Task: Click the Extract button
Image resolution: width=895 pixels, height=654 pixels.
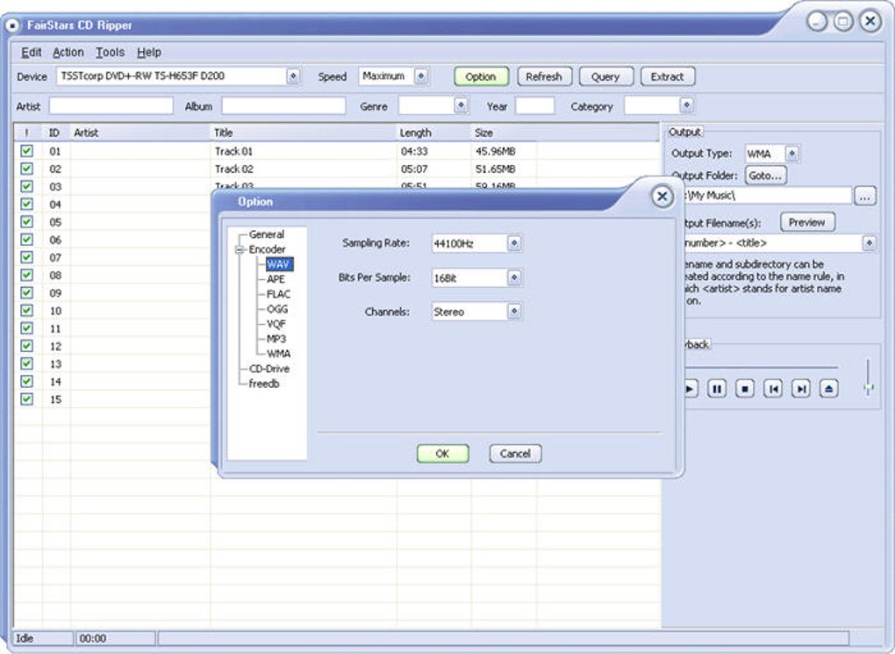Action: pos(667,76)
